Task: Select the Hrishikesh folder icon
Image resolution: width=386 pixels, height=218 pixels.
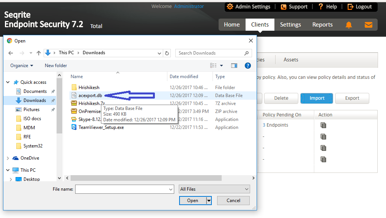Action: [x=74, y=88]
